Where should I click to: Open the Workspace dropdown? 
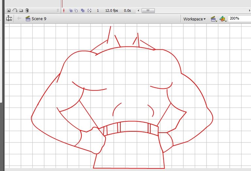click(x=194, y=19)
